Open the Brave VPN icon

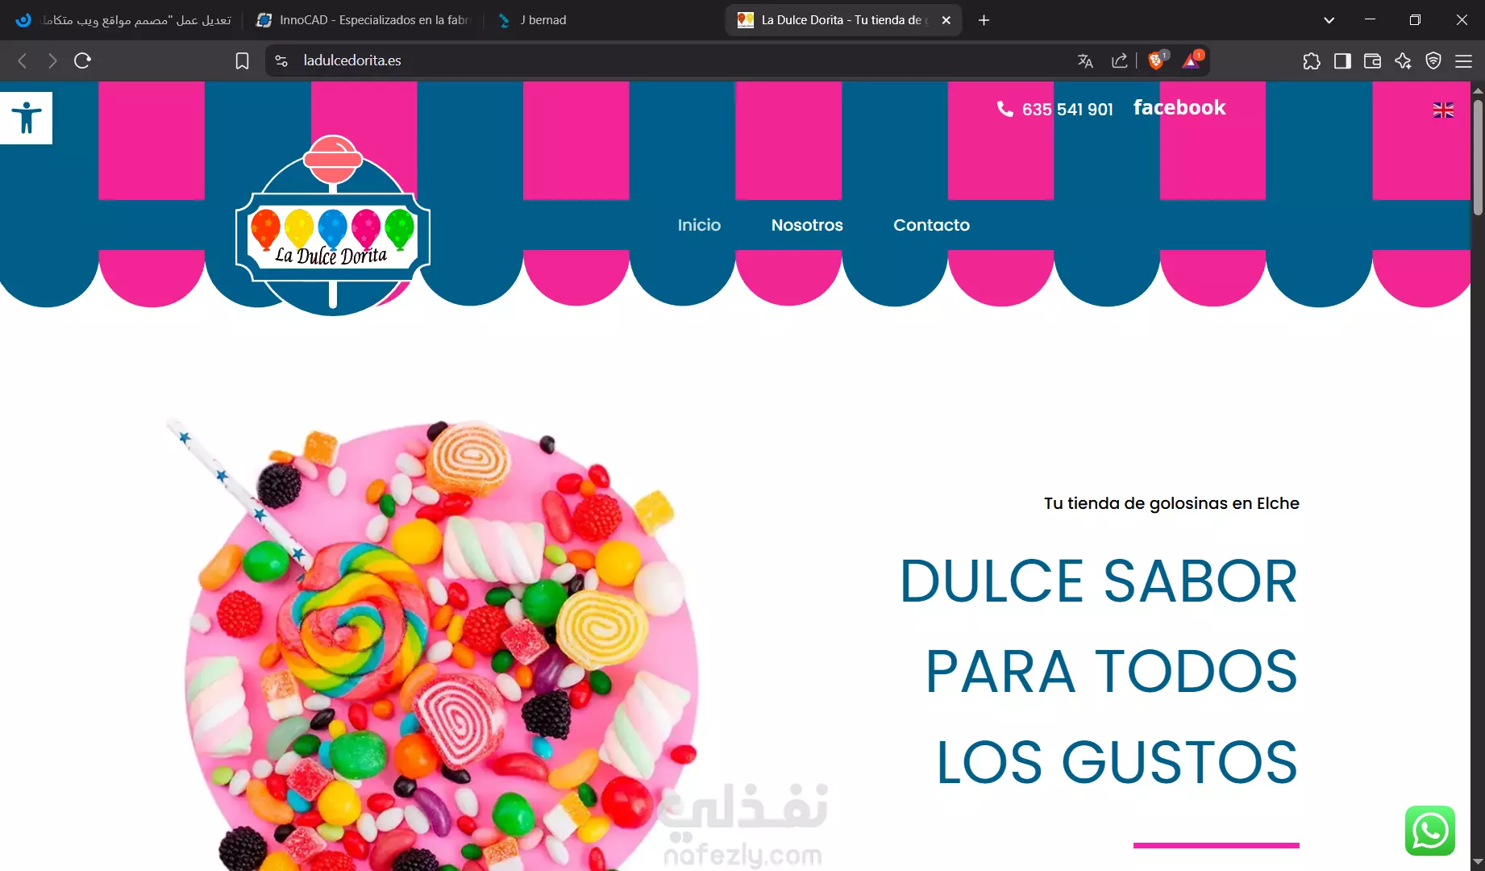point(1433,60)
